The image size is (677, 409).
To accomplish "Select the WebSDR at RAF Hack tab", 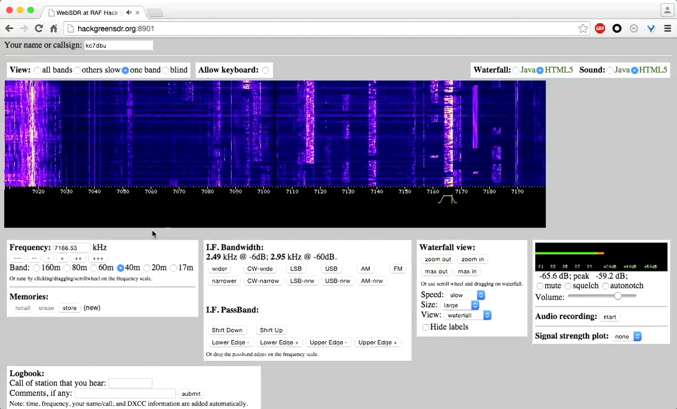I will click(x=87, y=13).
